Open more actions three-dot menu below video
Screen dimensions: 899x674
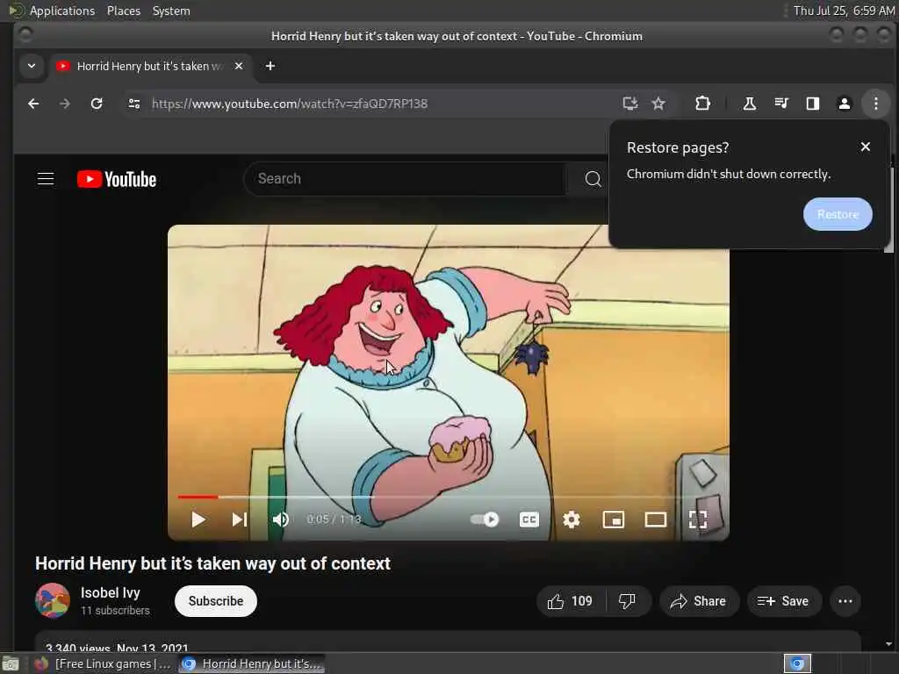845,601
